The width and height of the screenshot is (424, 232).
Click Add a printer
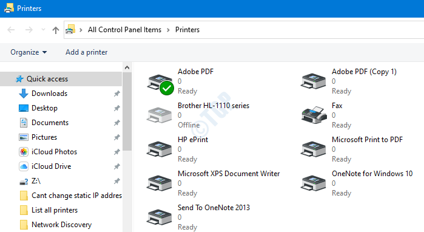(x=87, y=52)
